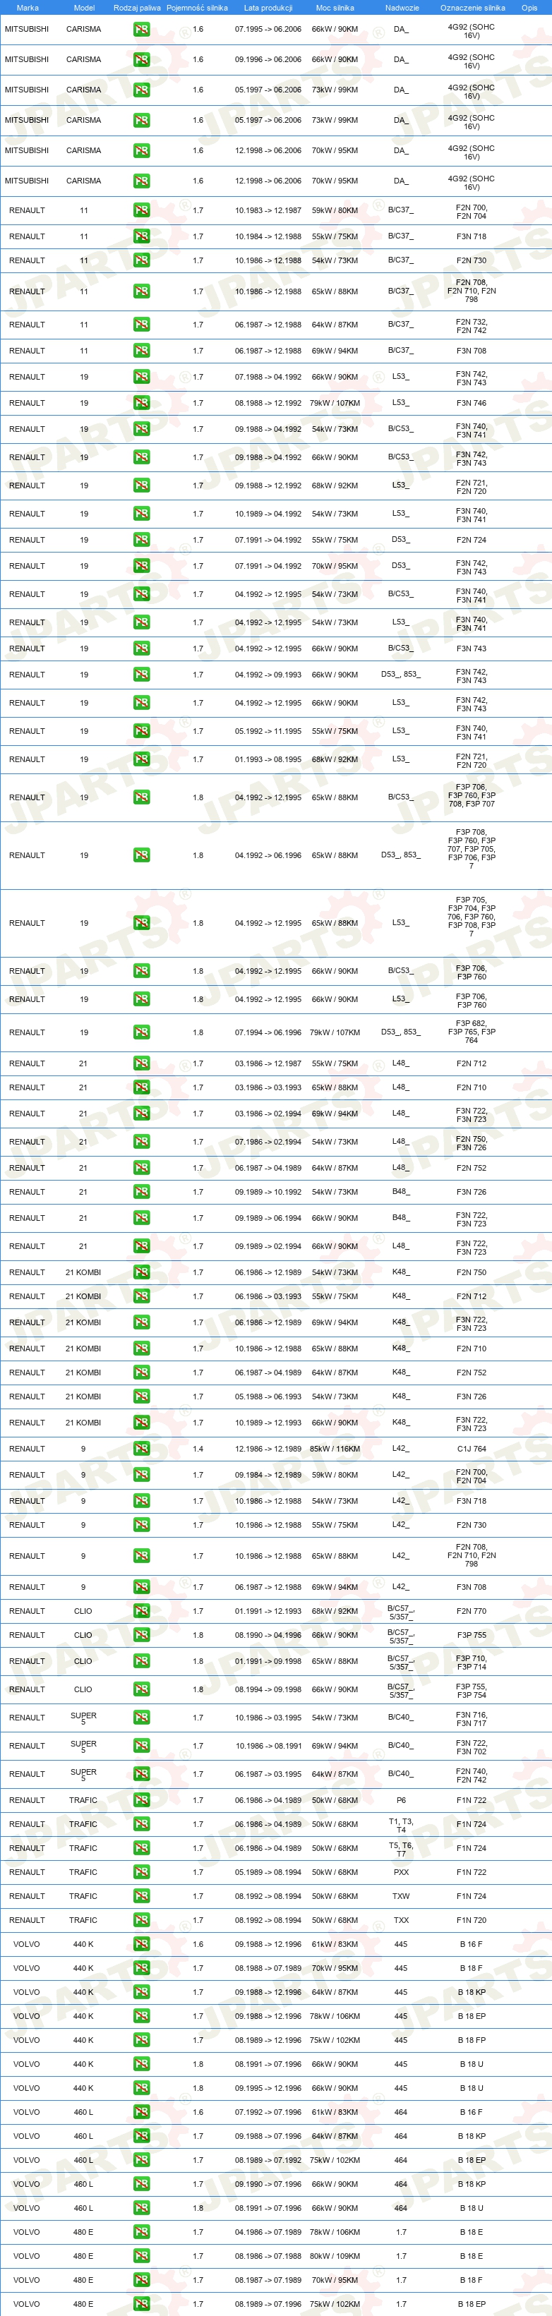
Task: Click the 'F1N 720' engine code cell
Action: pyautogui.click(x=471, y=1920)
